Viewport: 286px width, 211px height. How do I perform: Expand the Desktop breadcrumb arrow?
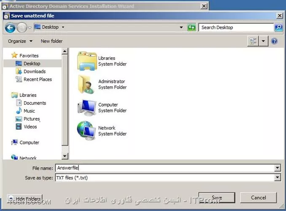[x=63, y=27]
